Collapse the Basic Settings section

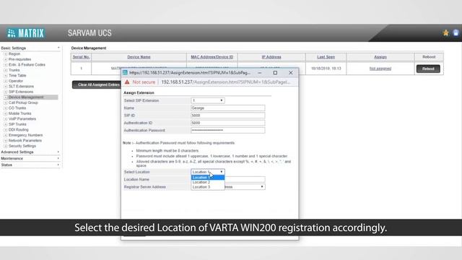(x=30, y=48)
